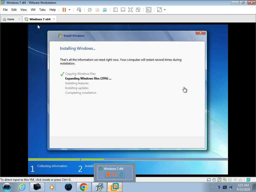This screenshot has height=192, width=256.
Task: Click the floppy drive status icon
Action: (x=219, y=180)
